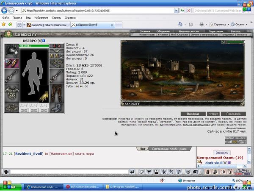Open the Файл menu
The width and height of the screenshot is (254, 192).
point(6,17)
